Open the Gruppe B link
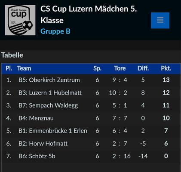This screenshot has height=172, width=181. tap(55, 31)
